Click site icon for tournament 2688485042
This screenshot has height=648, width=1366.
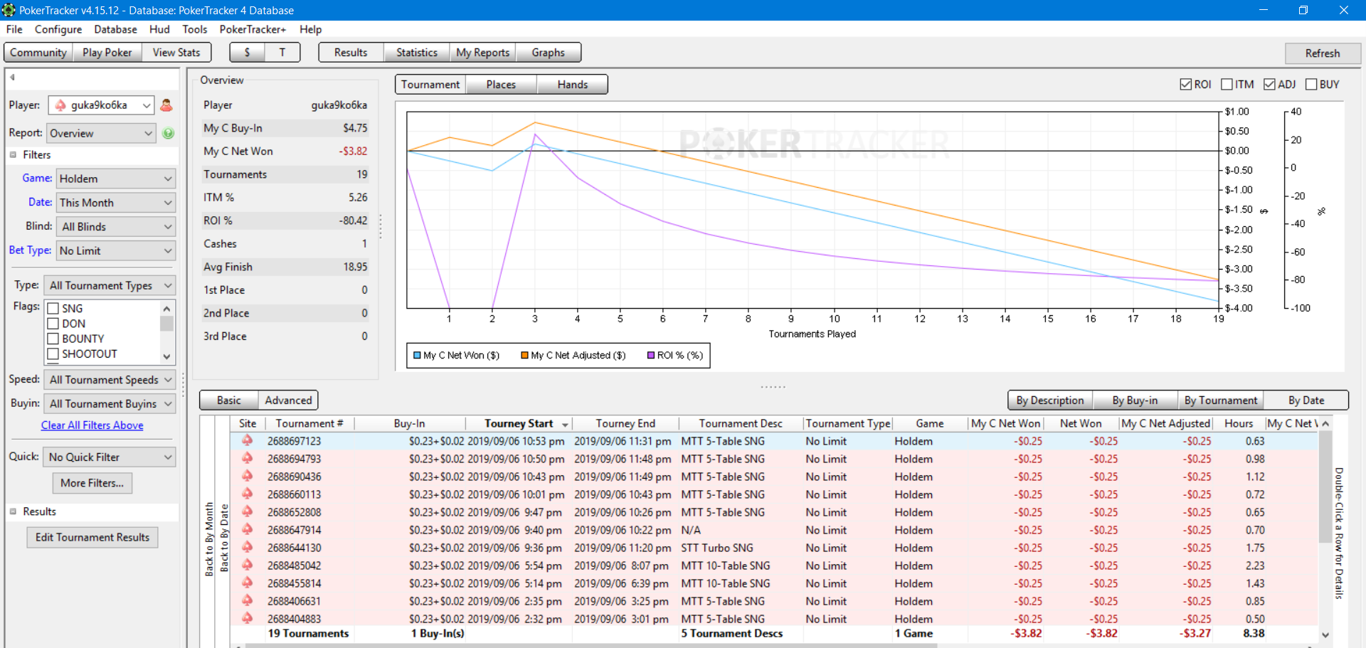click(247, 565)
